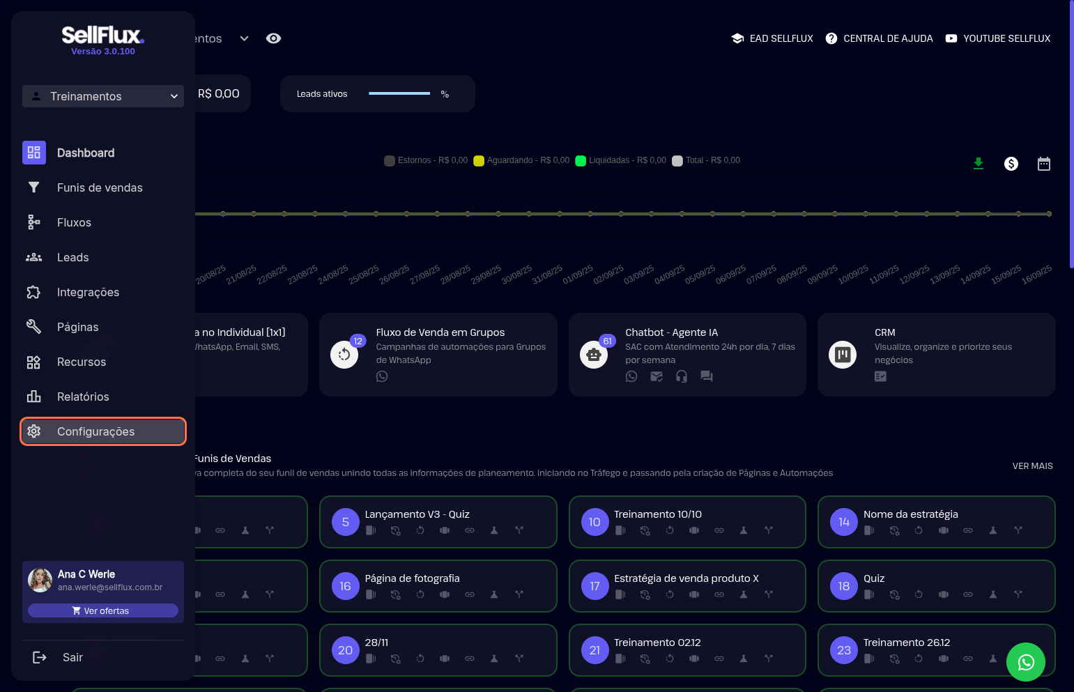
Task: Open the Treinamentos account dropdown
Action: pos(103,96)
